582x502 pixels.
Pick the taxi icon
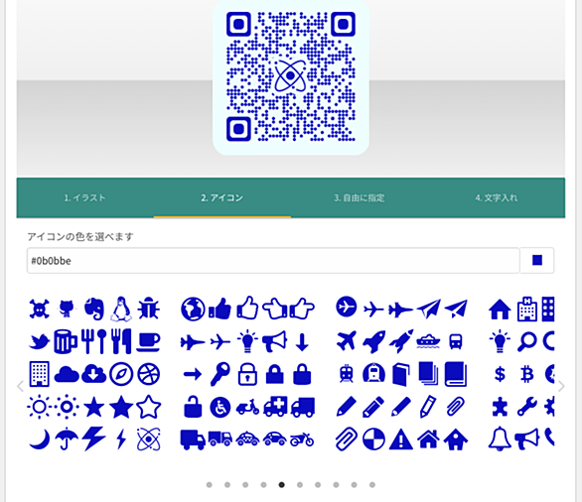tap(247, 439)
